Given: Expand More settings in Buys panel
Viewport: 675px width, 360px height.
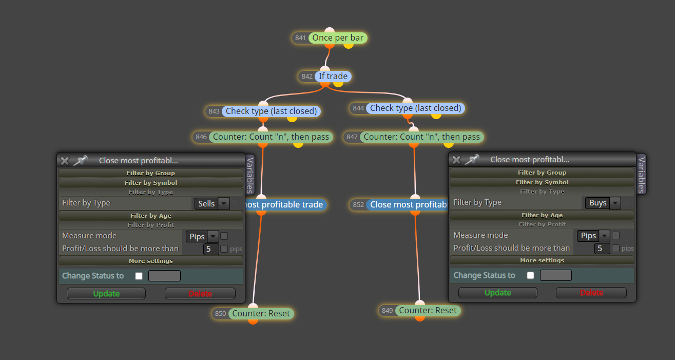Looking at the screenshot, I should coord(542,260).
